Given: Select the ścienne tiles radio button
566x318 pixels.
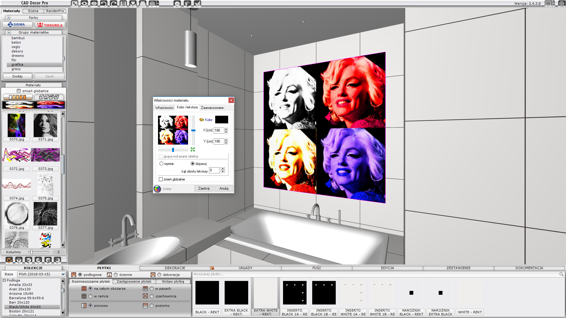Looking at the screenshot, I should point(116,275).
